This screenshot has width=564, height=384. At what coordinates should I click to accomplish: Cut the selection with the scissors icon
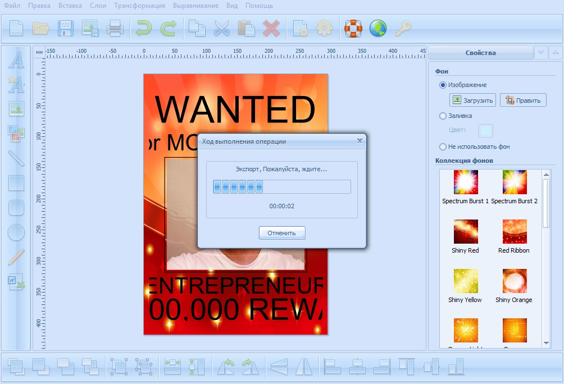[x=222, y=29]
